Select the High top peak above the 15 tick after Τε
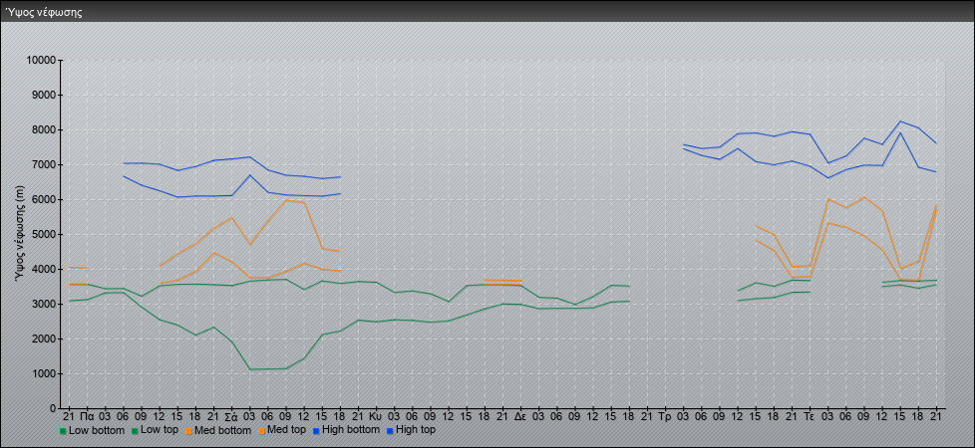 pyautogui.click(x=900, y=121)
